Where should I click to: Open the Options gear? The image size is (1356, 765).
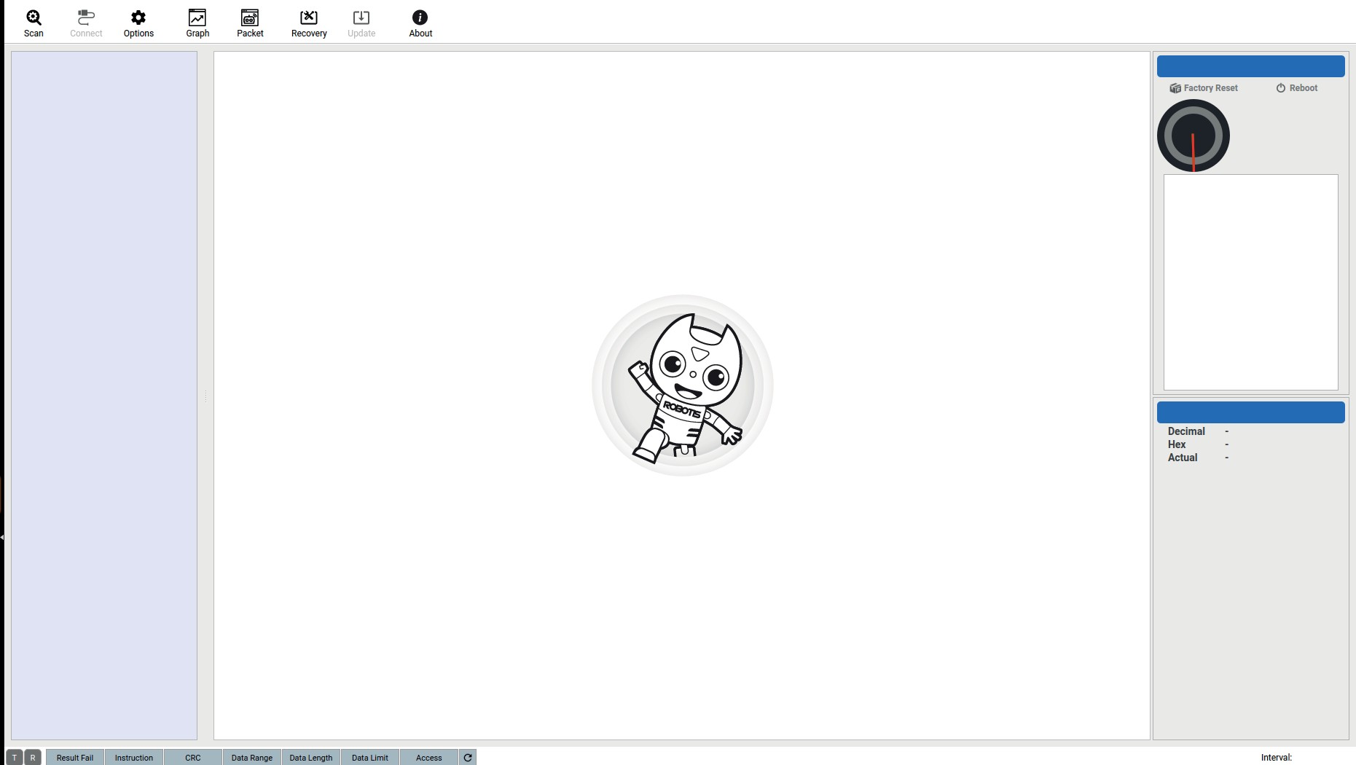pyautogui.click(x=138, y=23)
